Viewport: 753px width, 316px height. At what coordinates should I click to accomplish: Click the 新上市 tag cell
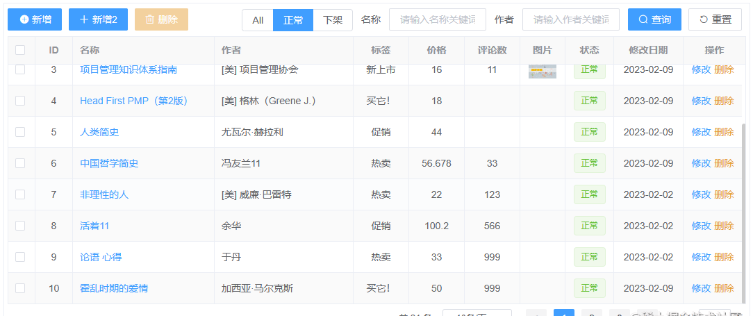[x=381, y=69]
